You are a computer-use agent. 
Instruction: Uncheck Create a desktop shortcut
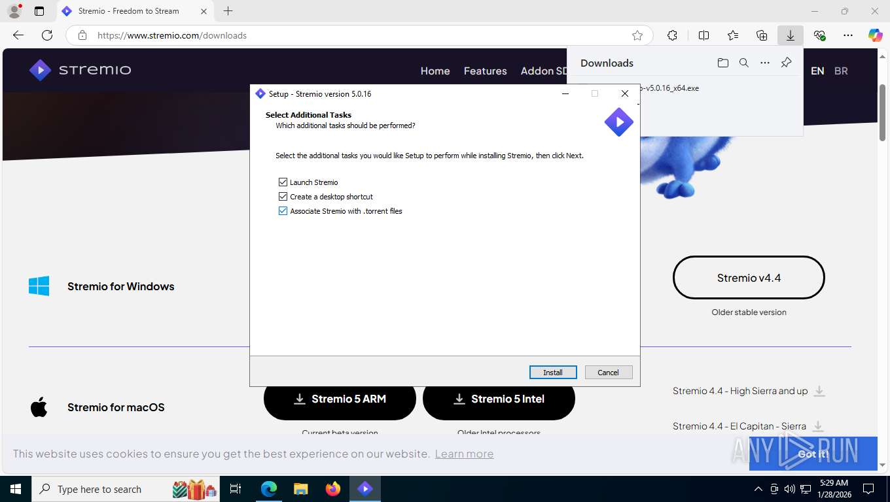tap(283, 197)
